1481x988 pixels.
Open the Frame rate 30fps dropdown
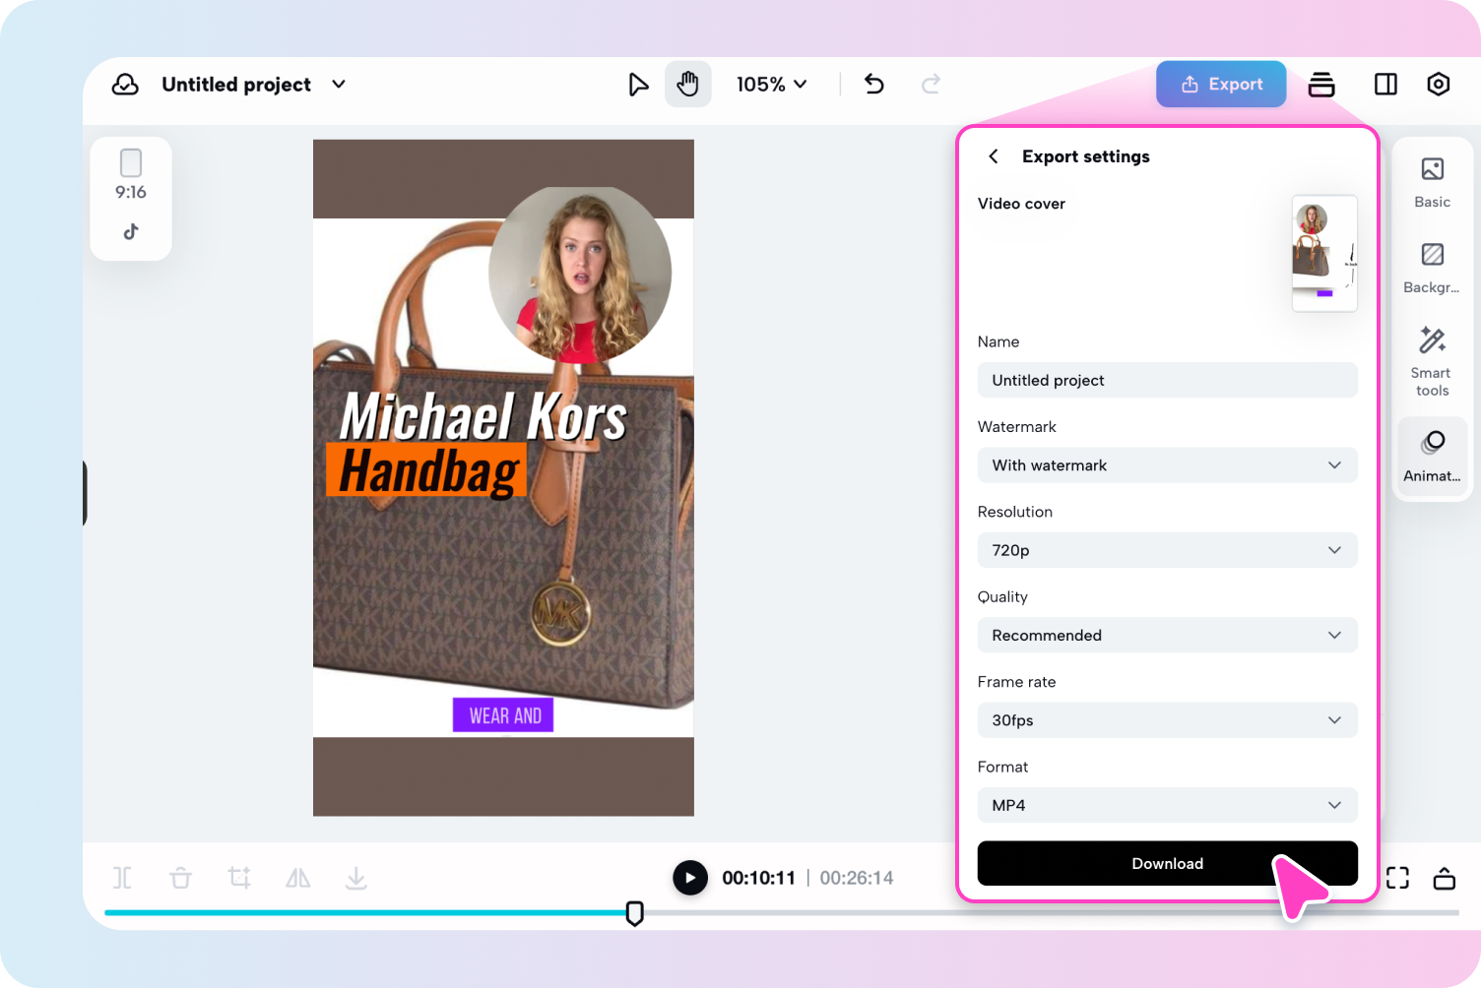pos(1167,720)
